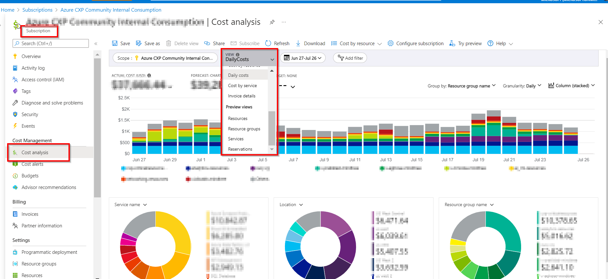Close the Cost analysis blade
The width and height of the screenshot is (608, 279).
click(x=601, y=22)
